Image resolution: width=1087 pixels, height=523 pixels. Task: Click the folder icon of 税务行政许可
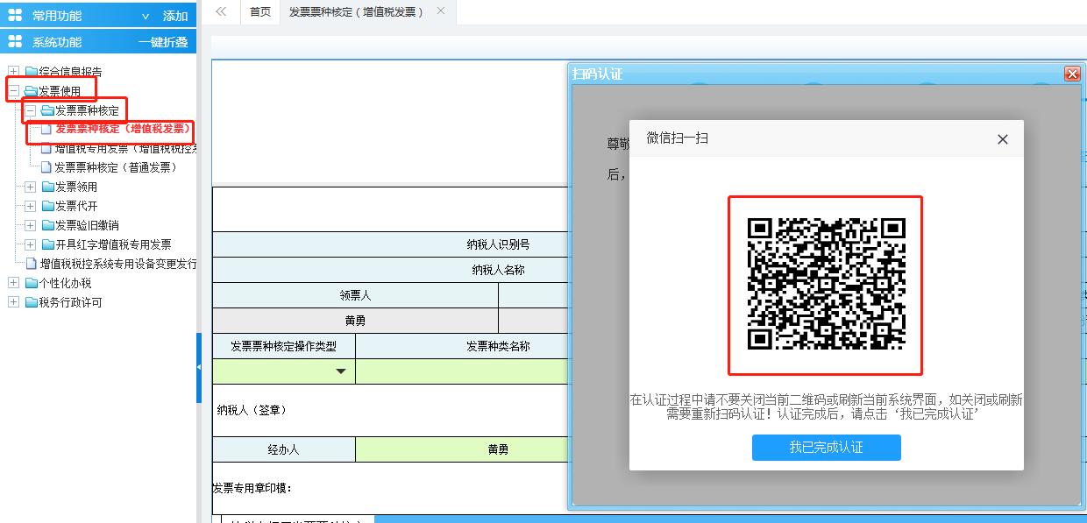coord(32,301)
